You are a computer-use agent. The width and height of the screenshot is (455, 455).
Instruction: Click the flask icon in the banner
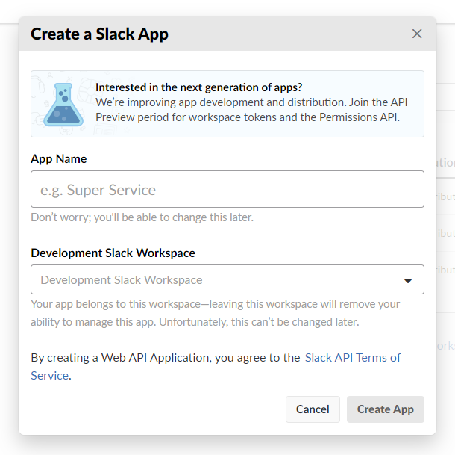[63, 104]
